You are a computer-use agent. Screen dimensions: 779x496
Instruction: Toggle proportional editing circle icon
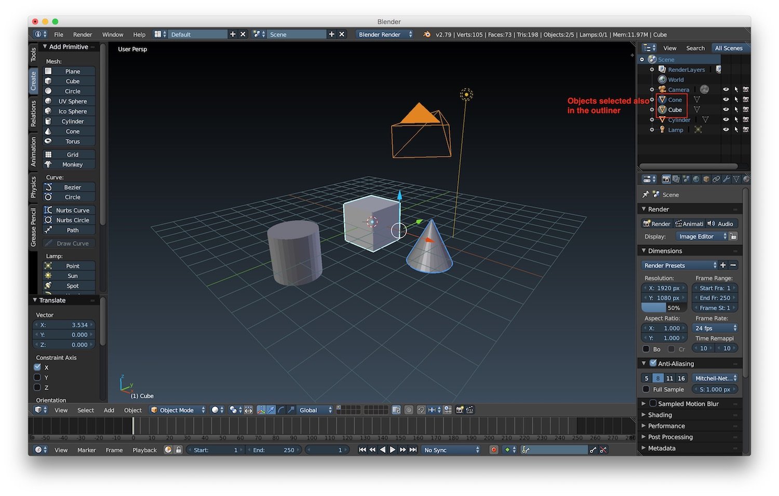[x=409, y=410]
